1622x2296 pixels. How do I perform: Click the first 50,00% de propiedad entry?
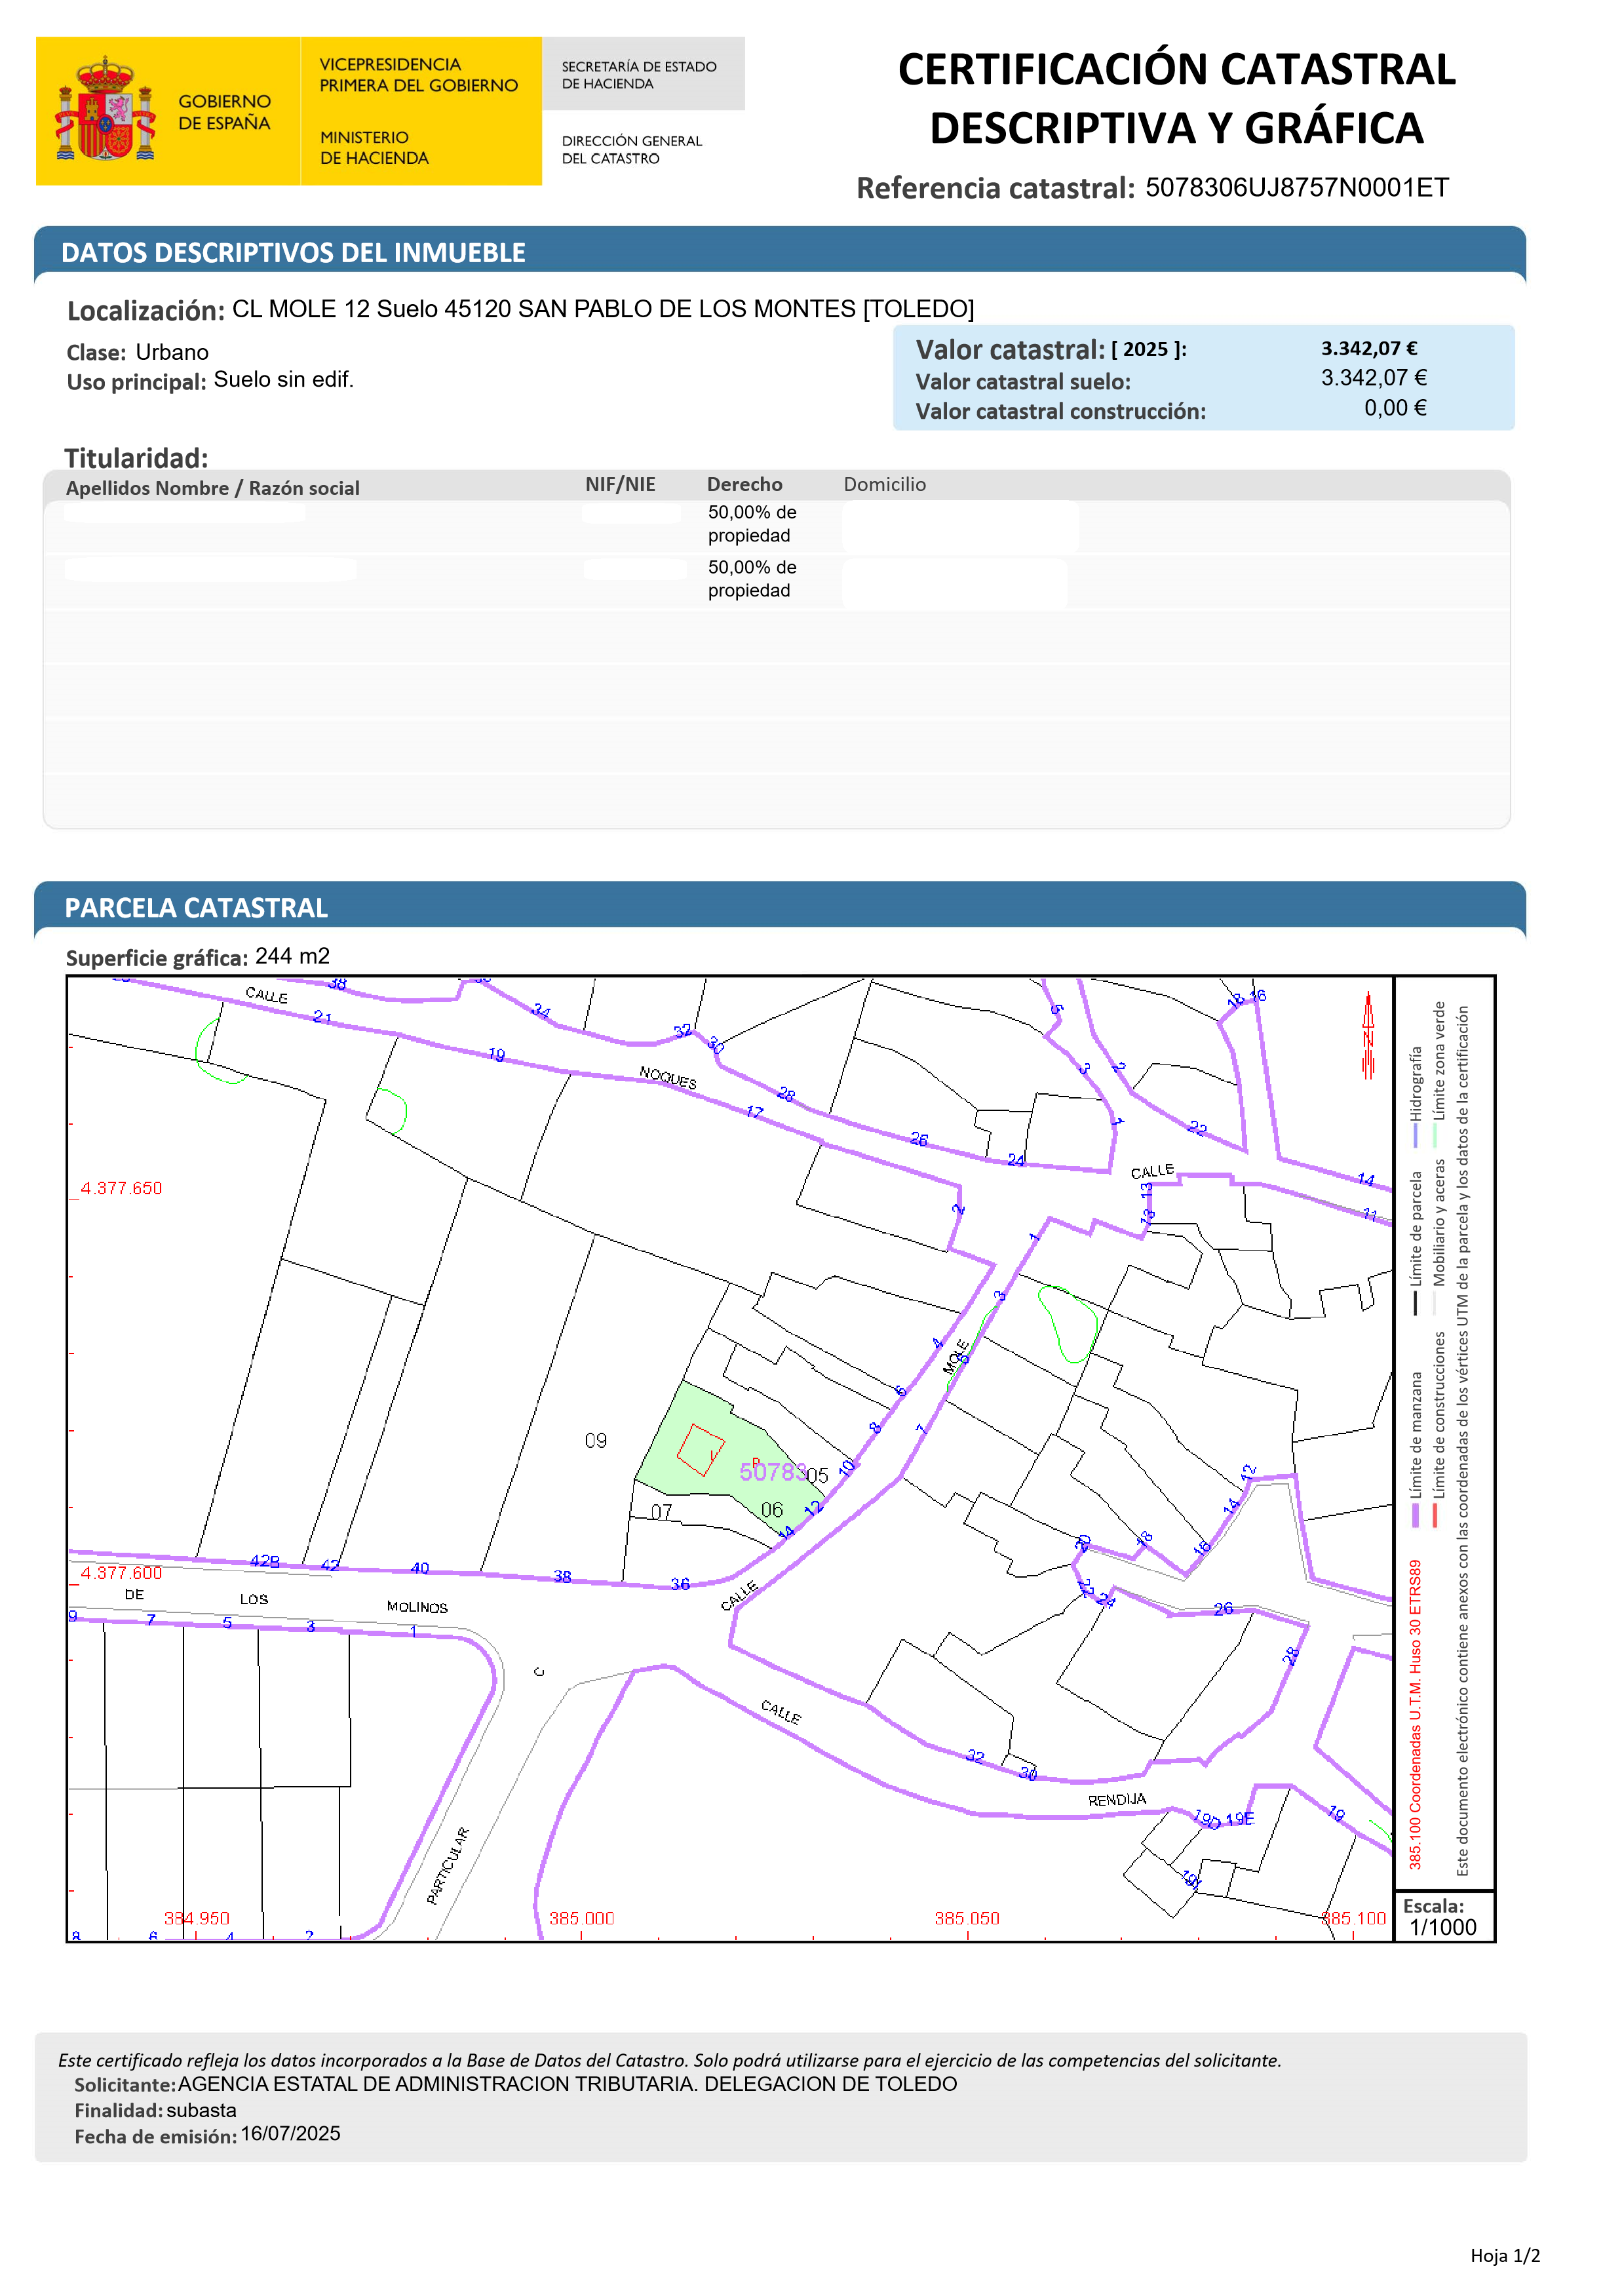click(751, 523)
